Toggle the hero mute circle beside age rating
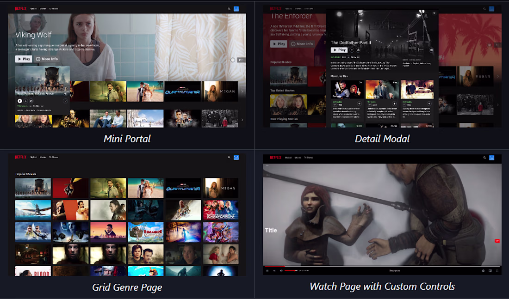509x299 pixels. [x=232, y=60]
